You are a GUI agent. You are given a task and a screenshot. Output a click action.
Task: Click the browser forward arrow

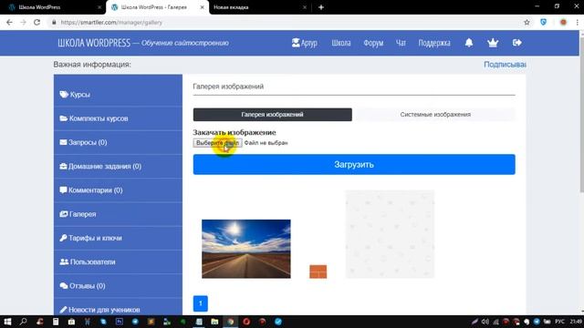23,22
